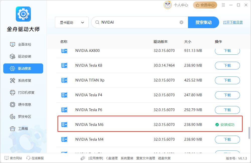Viewport: 251px width, 163px height.
Task: Click the 驱动版本 column header
Action: click(161, 42)
